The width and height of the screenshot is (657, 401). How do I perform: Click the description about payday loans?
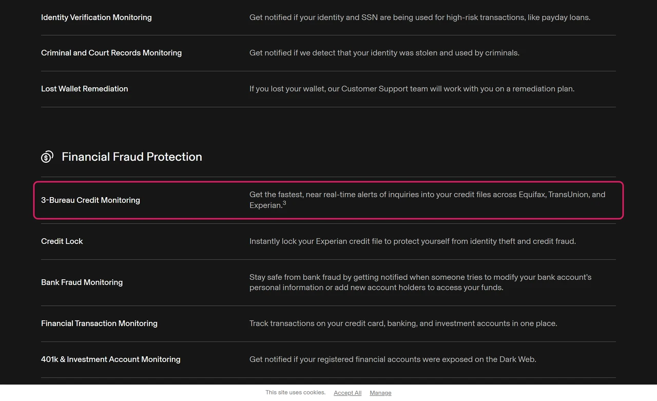(x=420, y=17)
